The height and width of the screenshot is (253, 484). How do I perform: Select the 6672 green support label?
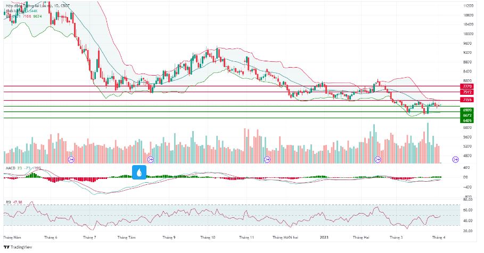coord(467,115)
